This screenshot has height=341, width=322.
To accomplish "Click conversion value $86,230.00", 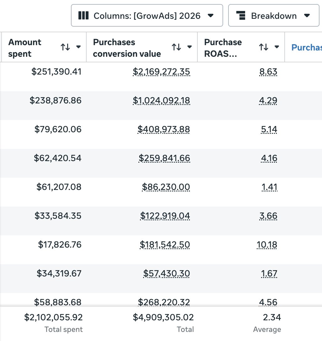I will [166, 187].
